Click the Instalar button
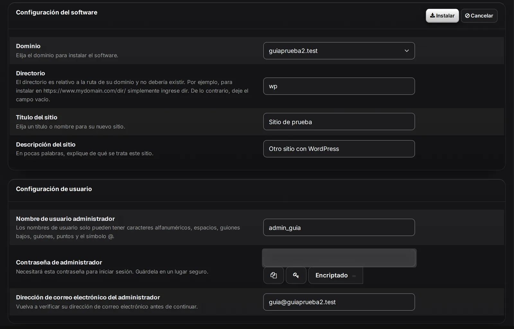514x329 pixels. pos(442,16)
